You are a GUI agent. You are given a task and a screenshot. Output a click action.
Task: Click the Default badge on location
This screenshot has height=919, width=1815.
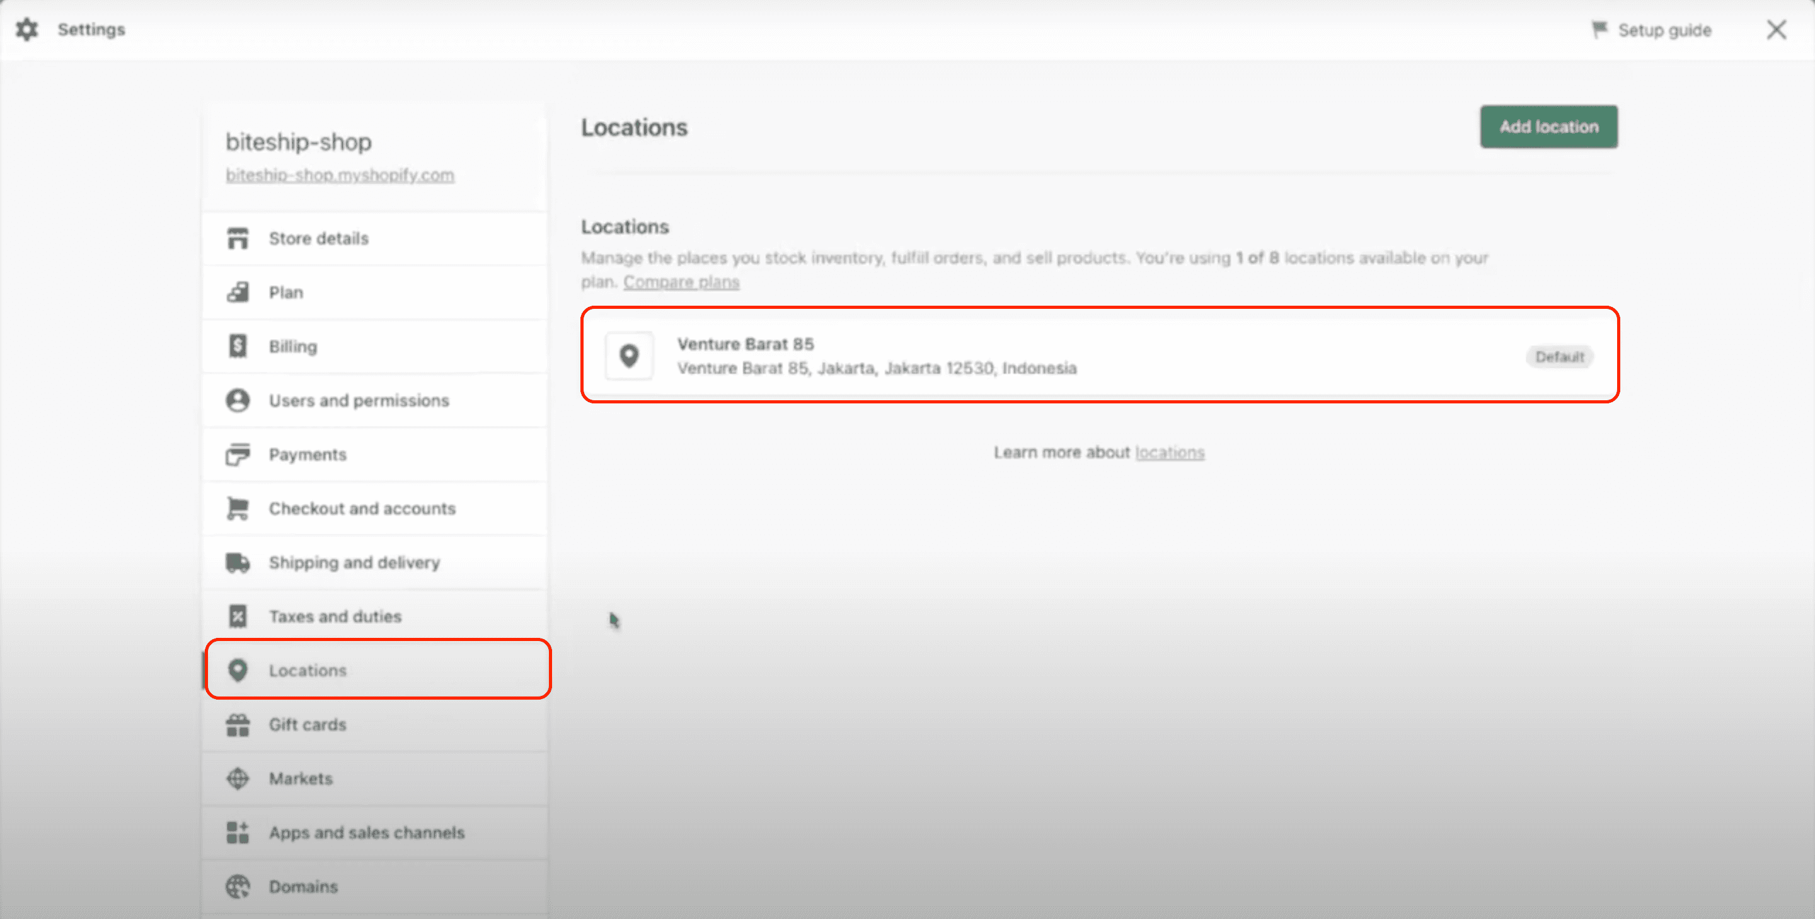[1559, 357]
